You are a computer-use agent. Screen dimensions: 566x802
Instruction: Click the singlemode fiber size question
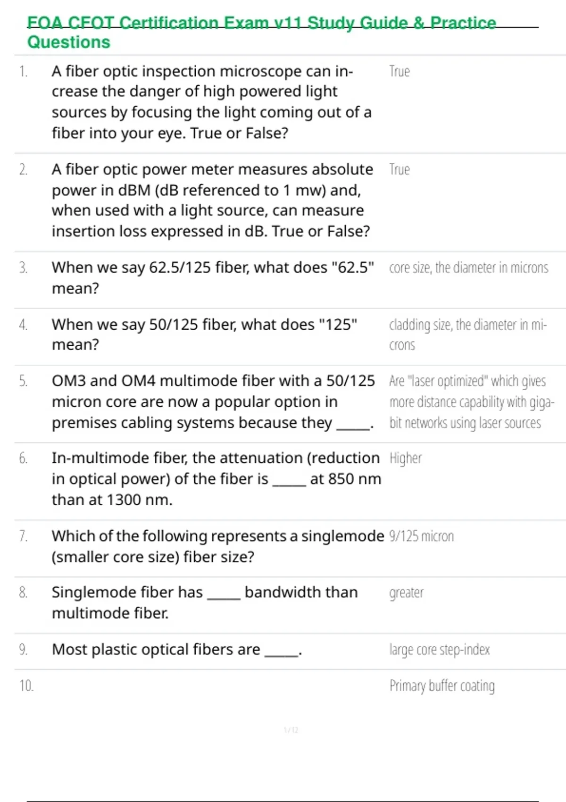217,546
